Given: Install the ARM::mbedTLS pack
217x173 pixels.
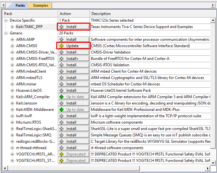Looking at the screenshot, I should [x=74, y=78].
